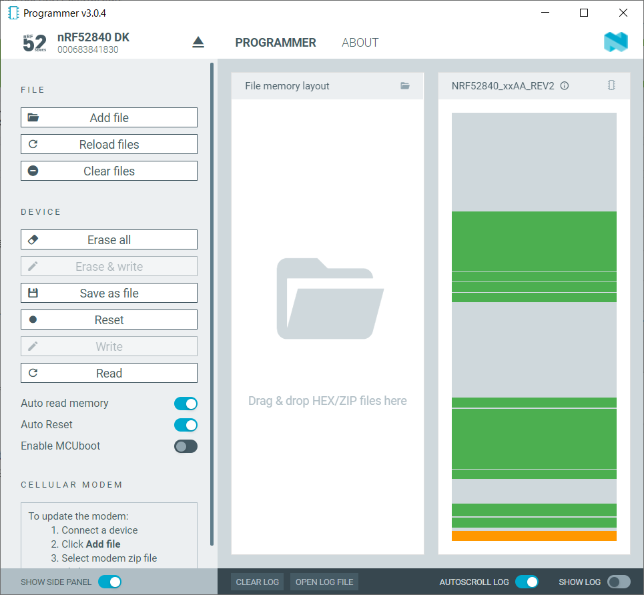The image size is (644, 595).
Task: Click the large lower green memory block
Action: (x=534, y=439)
